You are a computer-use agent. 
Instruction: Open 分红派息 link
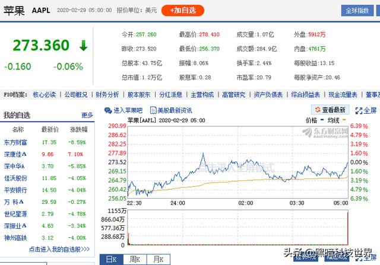point(170,95)
